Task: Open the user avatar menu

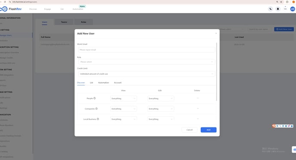Action: [293, 9]
